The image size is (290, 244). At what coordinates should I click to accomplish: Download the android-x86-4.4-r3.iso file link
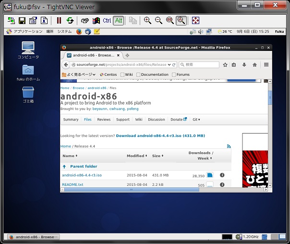click(x=82, y=175)
